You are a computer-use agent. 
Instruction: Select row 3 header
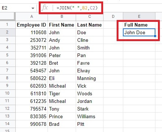click(8, 40)
